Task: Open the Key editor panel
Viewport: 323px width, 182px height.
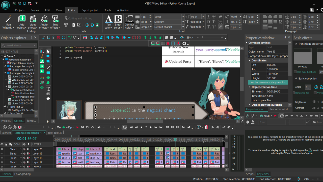Action: click(x=263, y=174)
